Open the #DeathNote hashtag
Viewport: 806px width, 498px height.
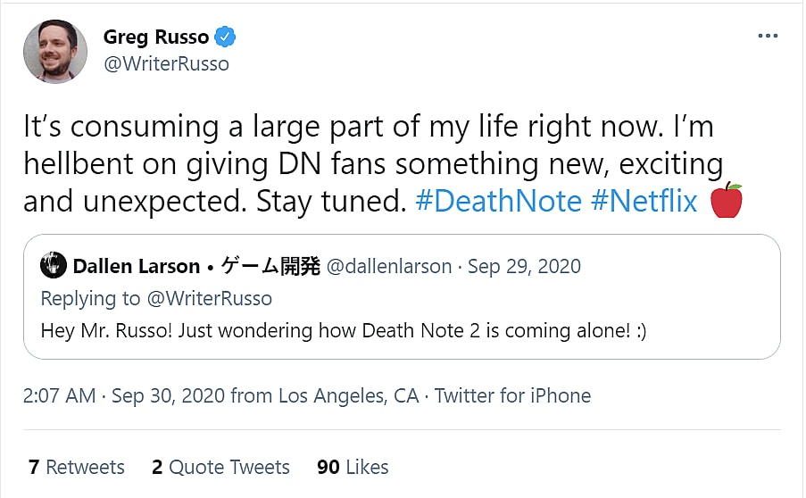point(499,202)
